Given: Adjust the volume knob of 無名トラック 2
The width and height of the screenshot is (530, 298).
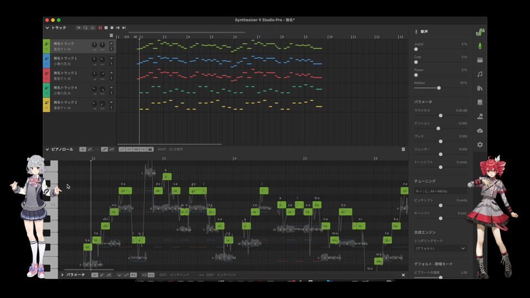Looking at the screenshot, I should (x=94, y=74).
